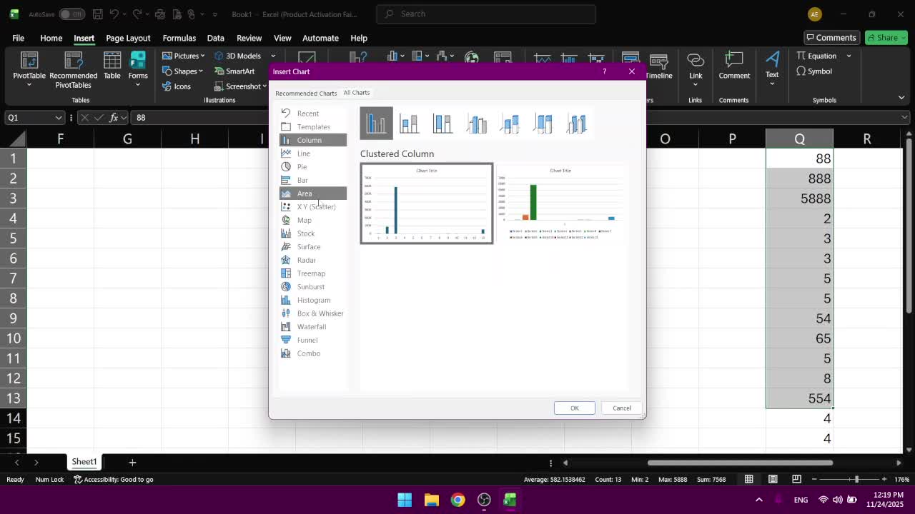Expand the Name Box dropdown

click(x=58, y=118)
